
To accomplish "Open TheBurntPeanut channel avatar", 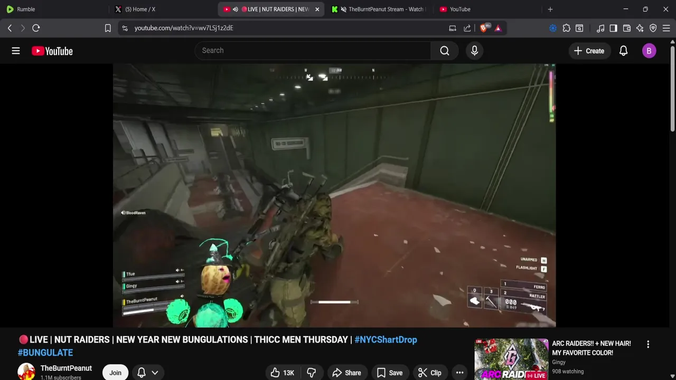I will coord(26,372).
